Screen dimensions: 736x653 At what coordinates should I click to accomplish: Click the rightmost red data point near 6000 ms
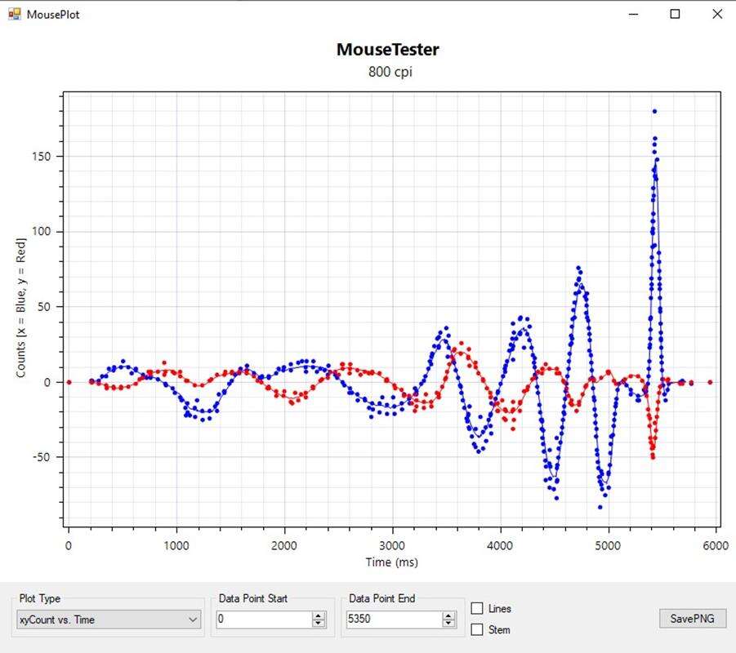[x=710, y=382]
